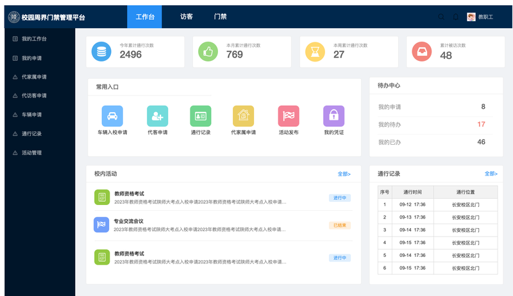Click blue flag icon of 专业交流会议

(101, 225)
